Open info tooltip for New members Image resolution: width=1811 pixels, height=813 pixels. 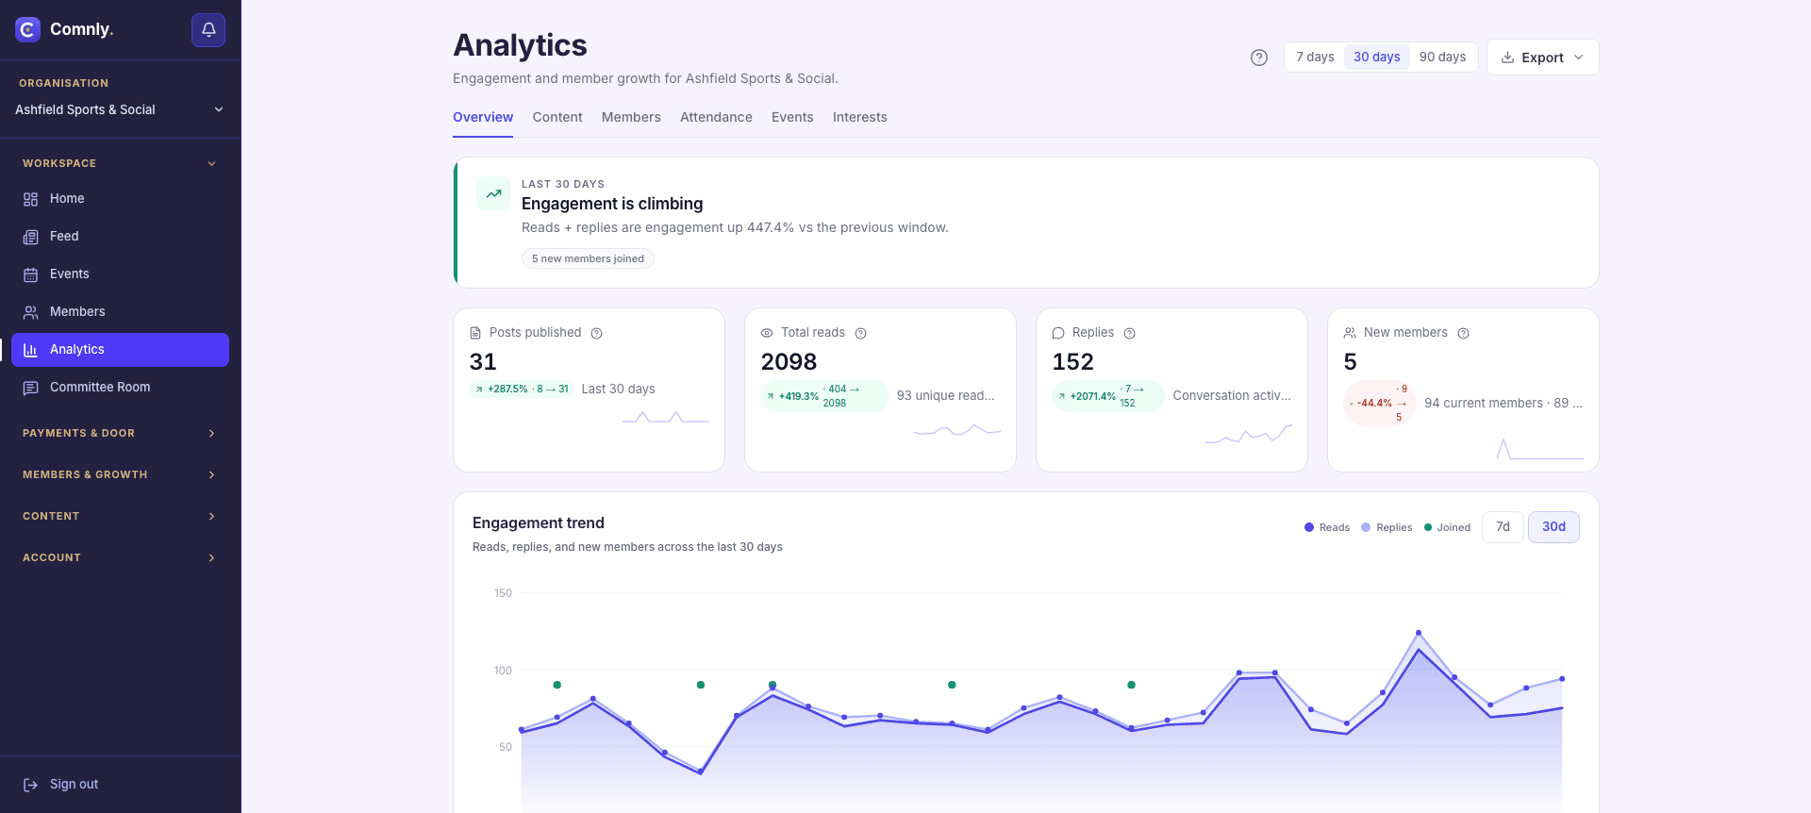click(x=1464, y=333)
